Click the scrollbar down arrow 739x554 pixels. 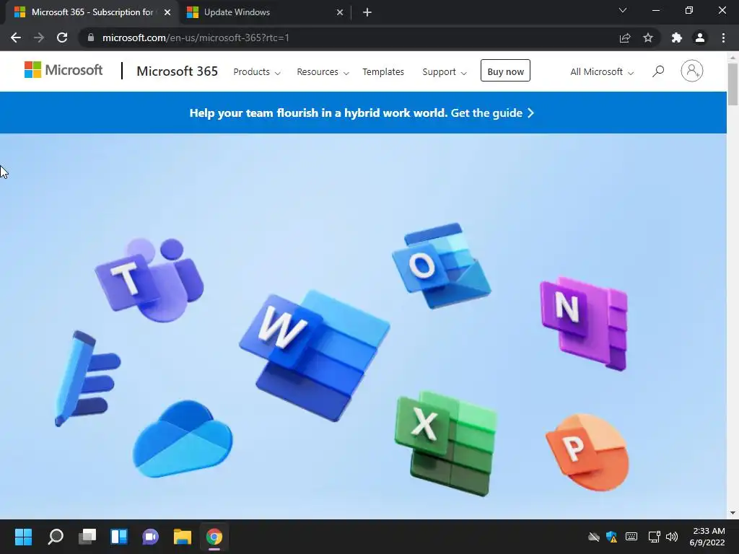coord(733,513)
